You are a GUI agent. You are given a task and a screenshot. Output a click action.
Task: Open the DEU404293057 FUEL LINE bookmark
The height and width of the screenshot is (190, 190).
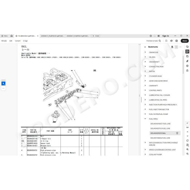click(x=160, y=124)
